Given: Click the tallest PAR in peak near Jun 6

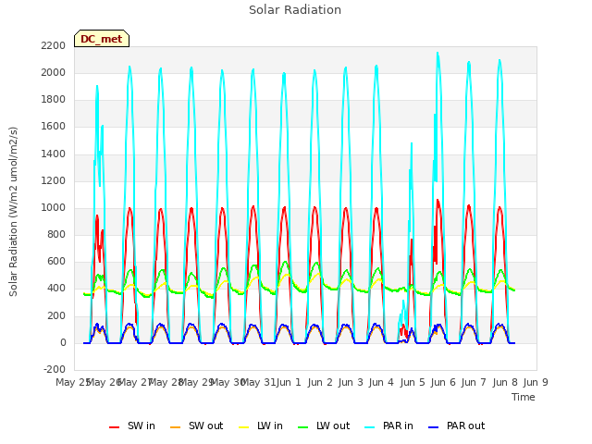Looking at the screenshot, I should click(x=438, y=54).
